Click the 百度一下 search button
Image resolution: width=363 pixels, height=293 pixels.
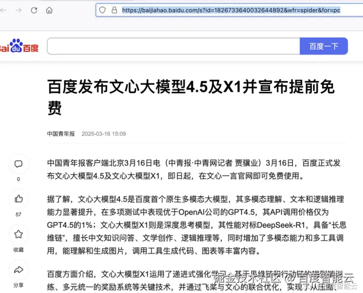324,46
